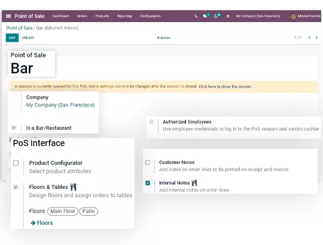323x245 pixels.
Task: Click Mitchell Admin avatar picture
Action: (x=293, y=16)
